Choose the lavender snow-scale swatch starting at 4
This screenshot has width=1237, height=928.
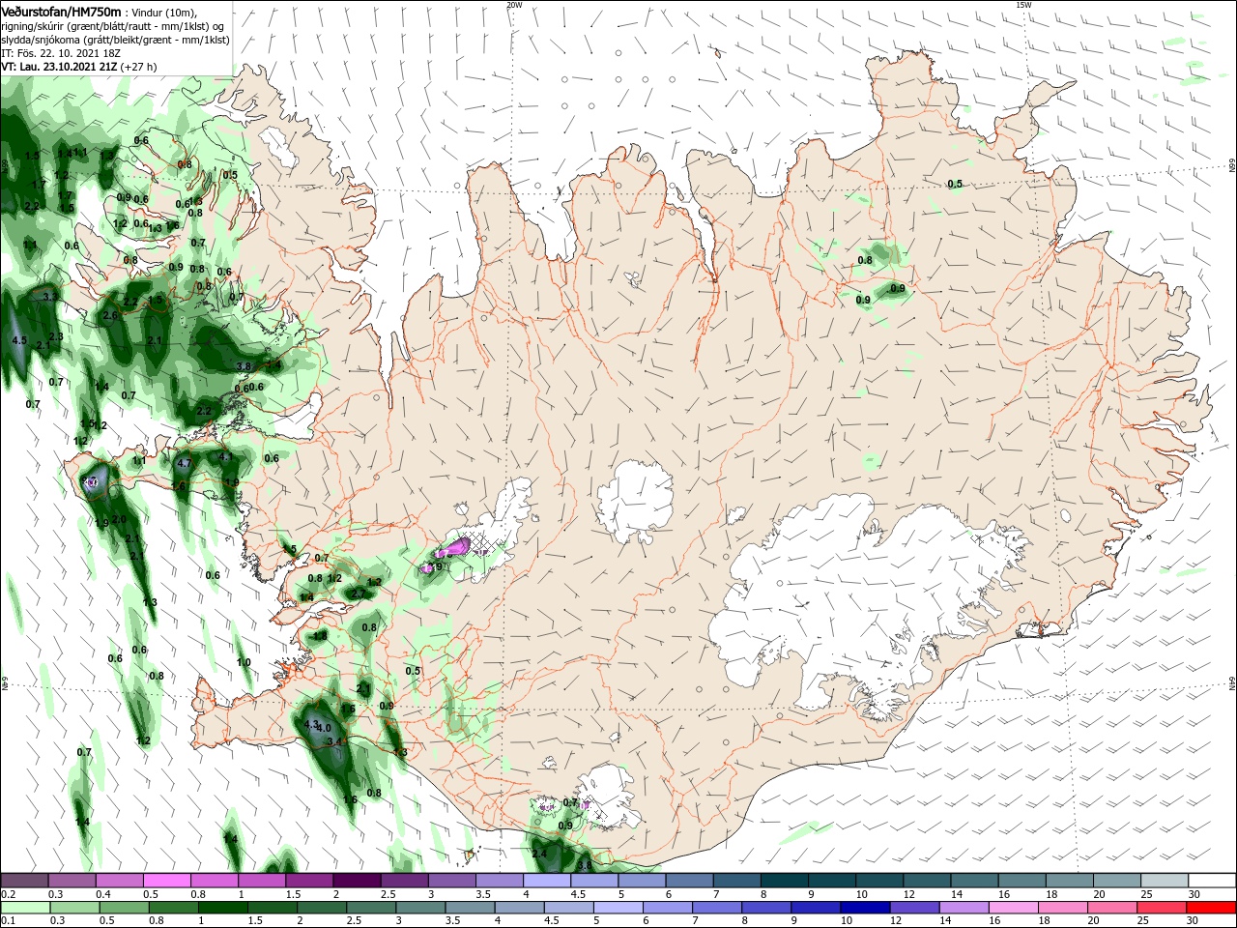[547, 881]
